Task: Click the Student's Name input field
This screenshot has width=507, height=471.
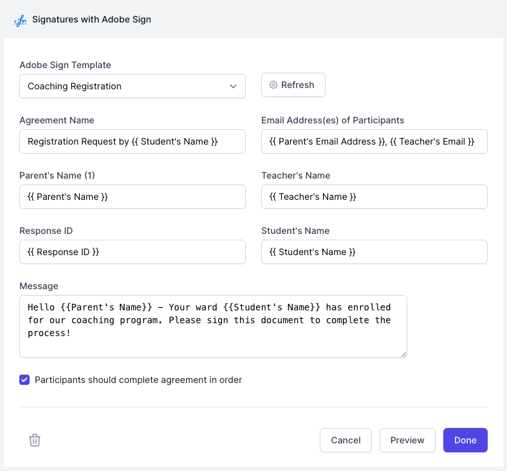Action: [374, 252]
